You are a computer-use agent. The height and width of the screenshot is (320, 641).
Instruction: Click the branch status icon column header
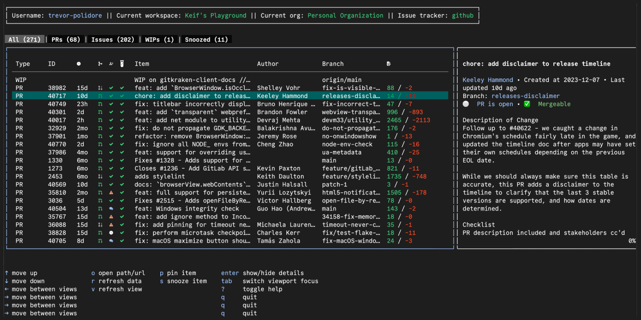coord(100,64)
